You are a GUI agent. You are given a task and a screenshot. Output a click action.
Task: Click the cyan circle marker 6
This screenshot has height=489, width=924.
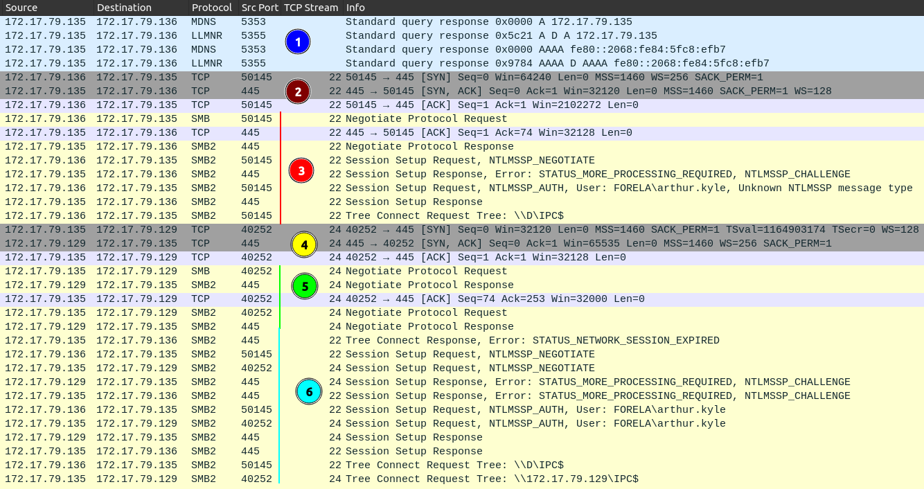coord(309,392)
